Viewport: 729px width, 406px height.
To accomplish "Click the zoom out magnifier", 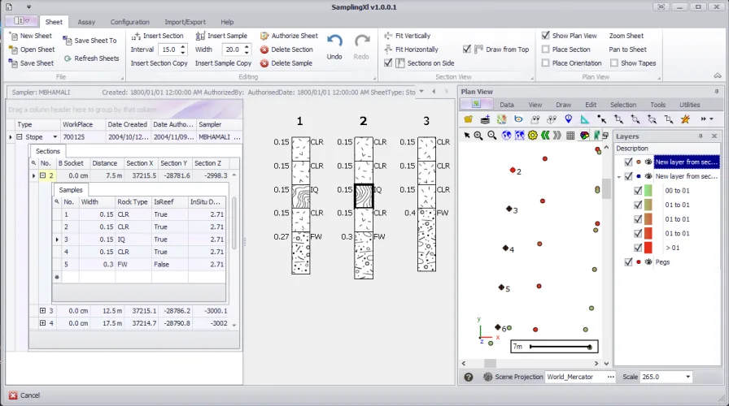I will (492, 136).
